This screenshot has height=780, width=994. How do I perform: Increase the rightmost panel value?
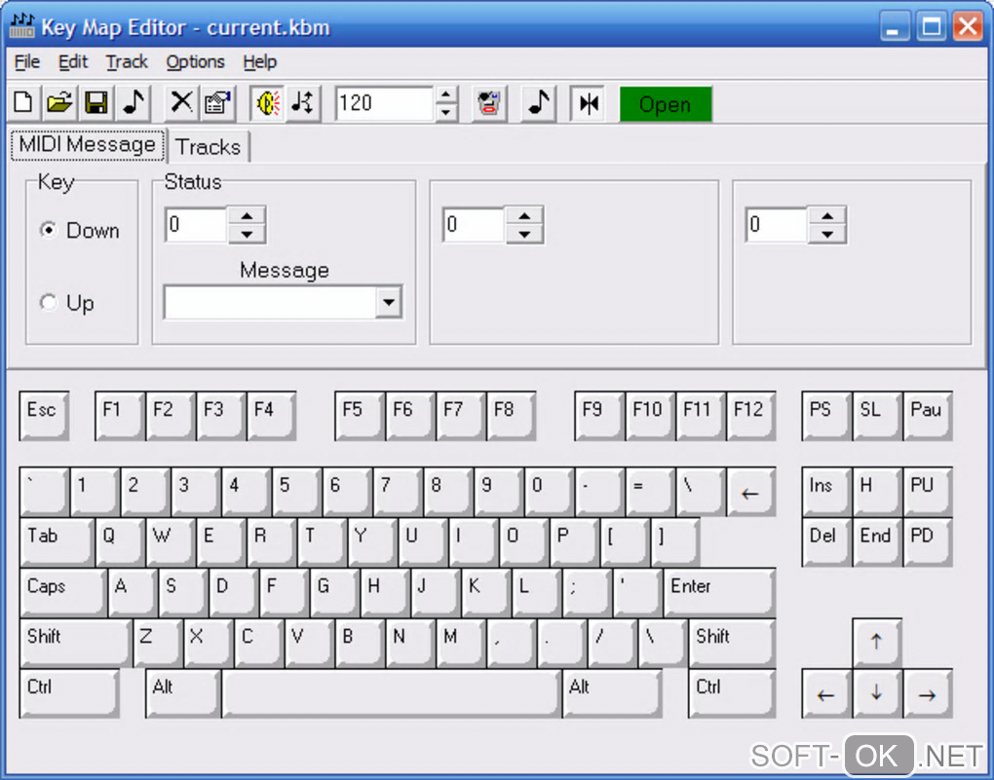point(827,216)
